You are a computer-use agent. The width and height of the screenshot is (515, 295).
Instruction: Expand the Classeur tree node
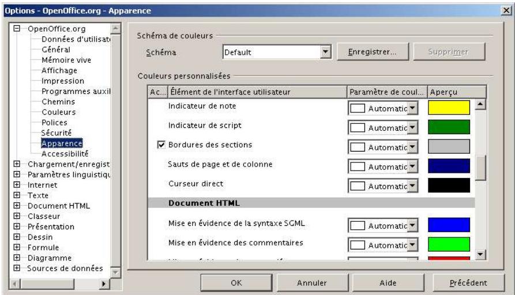(x=17, y=216)
